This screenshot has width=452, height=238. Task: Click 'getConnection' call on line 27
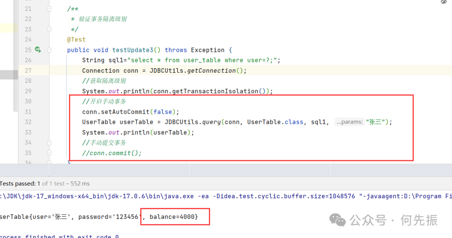click(211, 71)
